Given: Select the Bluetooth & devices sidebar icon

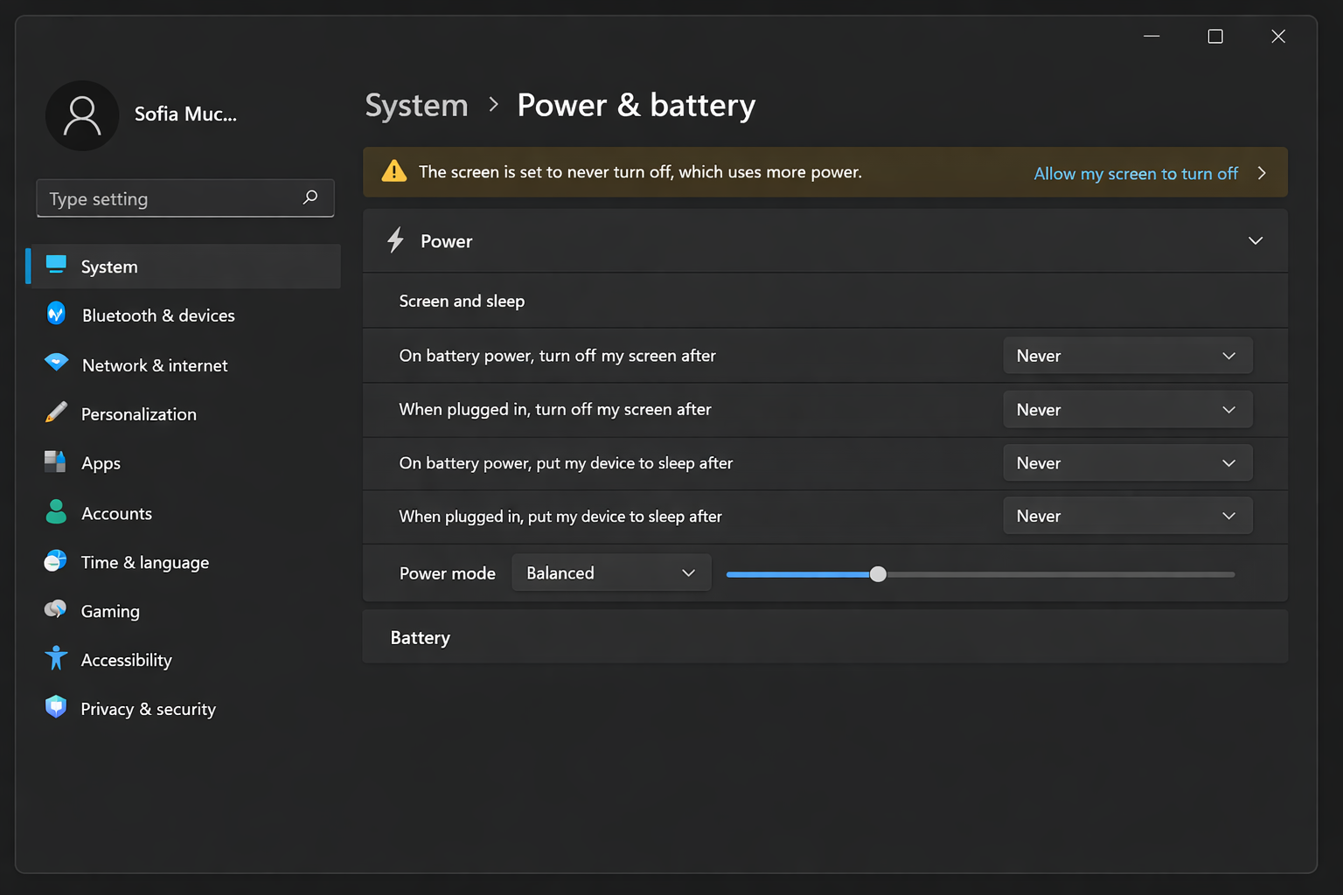Looking at the screenshot, I should coord(56,315).
